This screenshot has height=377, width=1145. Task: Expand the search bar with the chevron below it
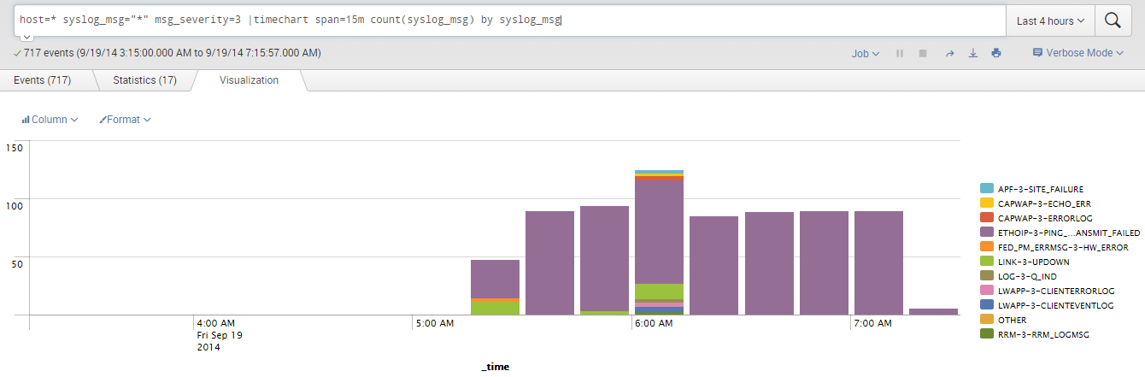point(26,37)
